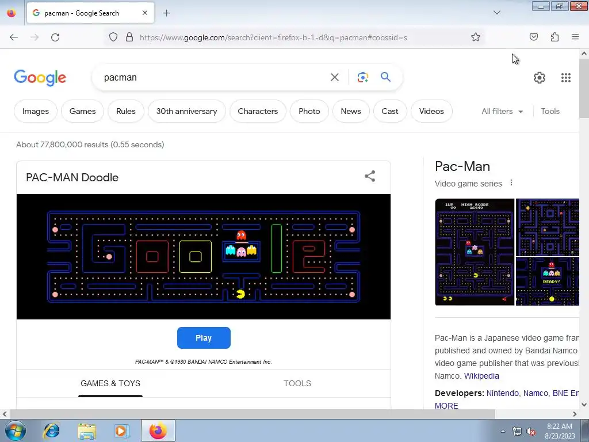Click the padlock site security icon
This screenshot has width=589, height=442.
(129, 37)
